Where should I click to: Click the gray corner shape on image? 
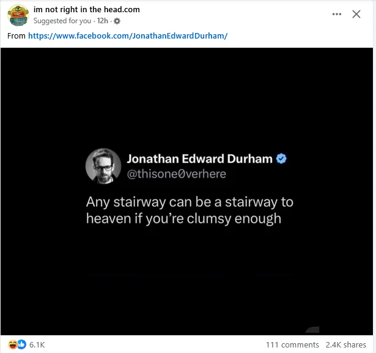click(312, 330)
